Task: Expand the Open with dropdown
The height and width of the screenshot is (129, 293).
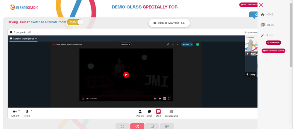Action: pyautogui.click(x=126, y=45)
